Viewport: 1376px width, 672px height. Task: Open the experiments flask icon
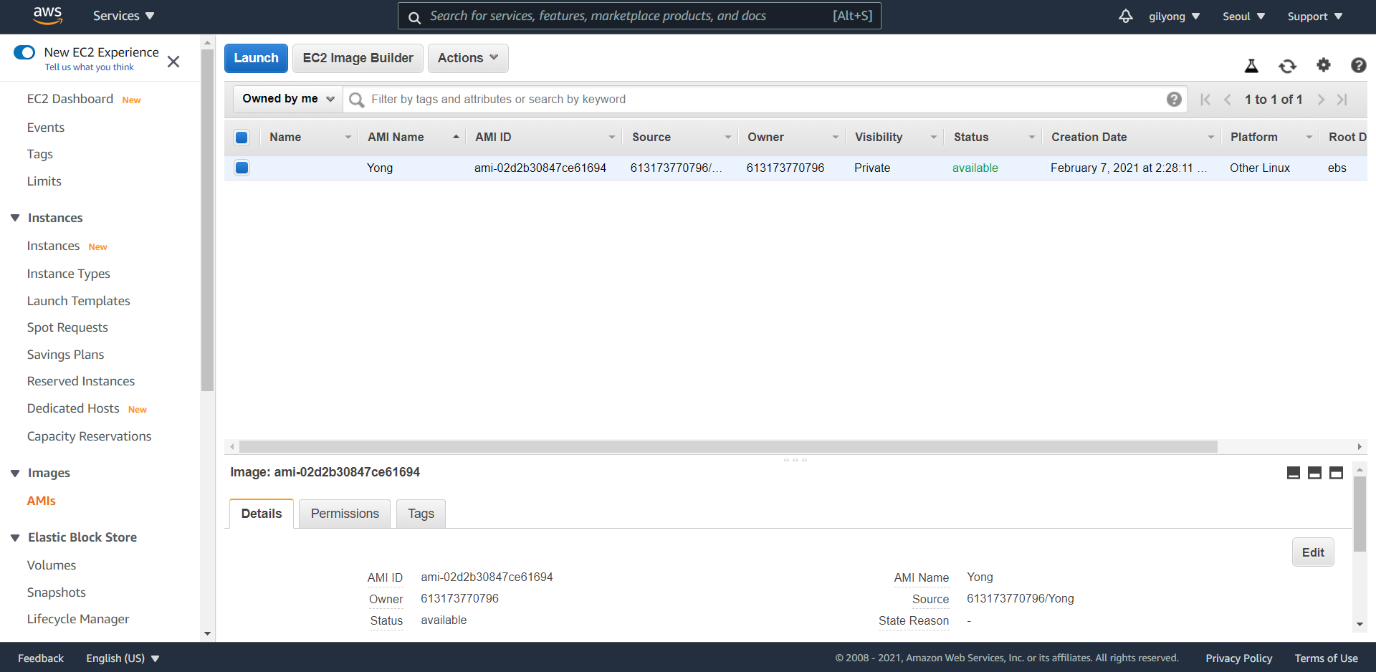1251,66
